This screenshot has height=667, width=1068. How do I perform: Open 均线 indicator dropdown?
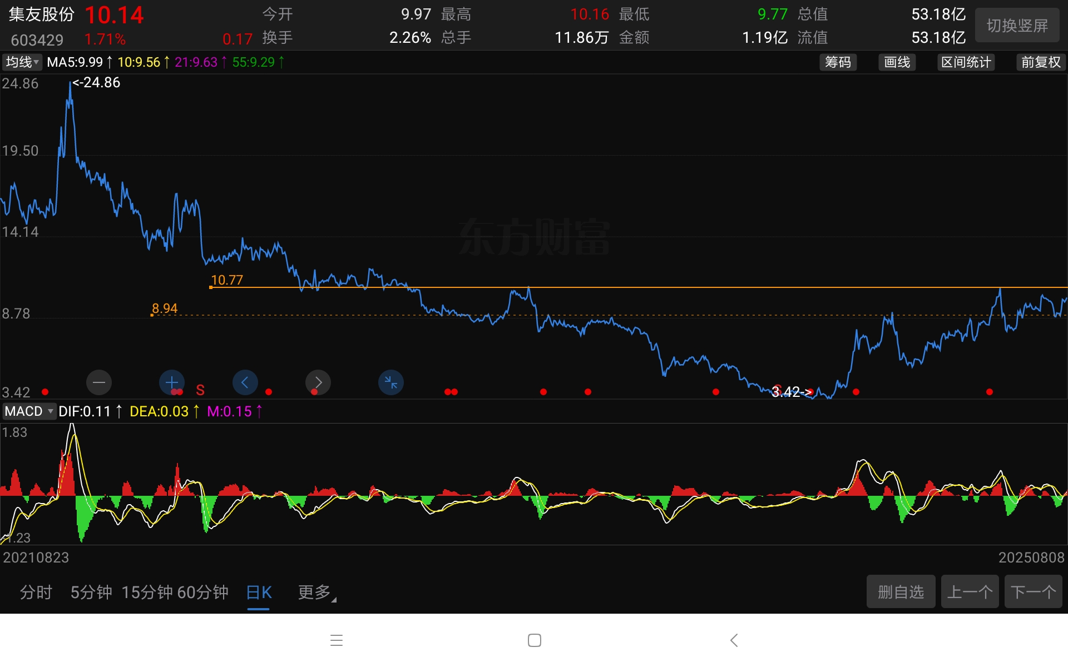(22, 62)
